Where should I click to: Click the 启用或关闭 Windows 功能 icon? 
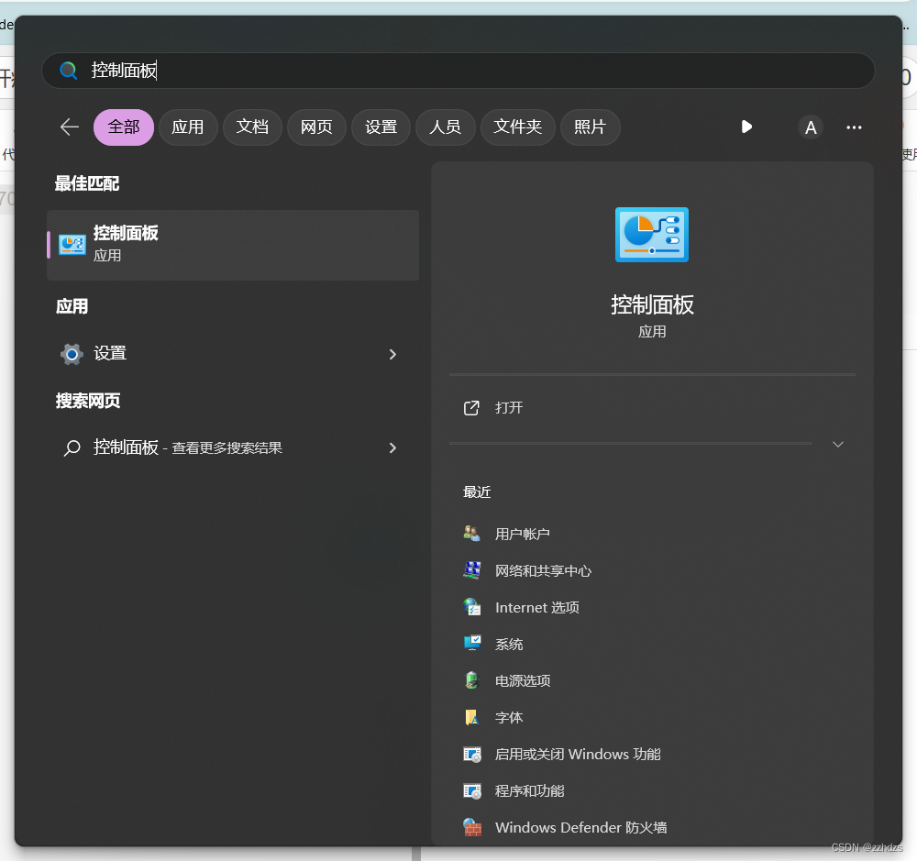point(472,755)
